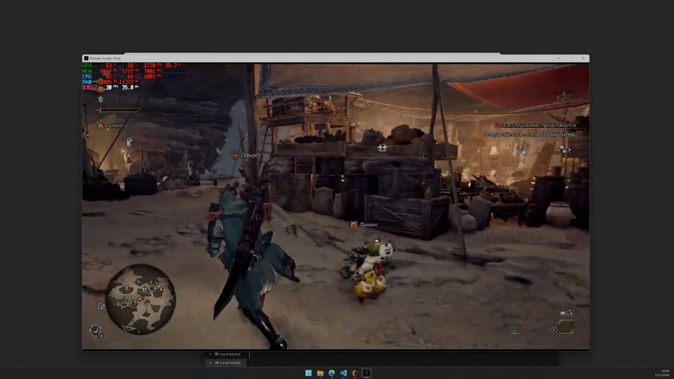Open File Explorer from the taskbar
The height and width of the screenshot is (379, 674).
320,373
